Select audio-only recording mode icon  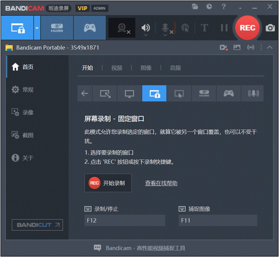tap(252, 93)
